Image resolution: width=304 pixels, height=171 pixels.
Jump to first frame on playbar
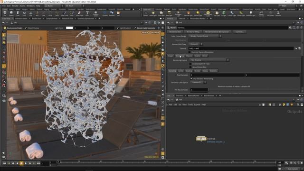pos(4,163)
